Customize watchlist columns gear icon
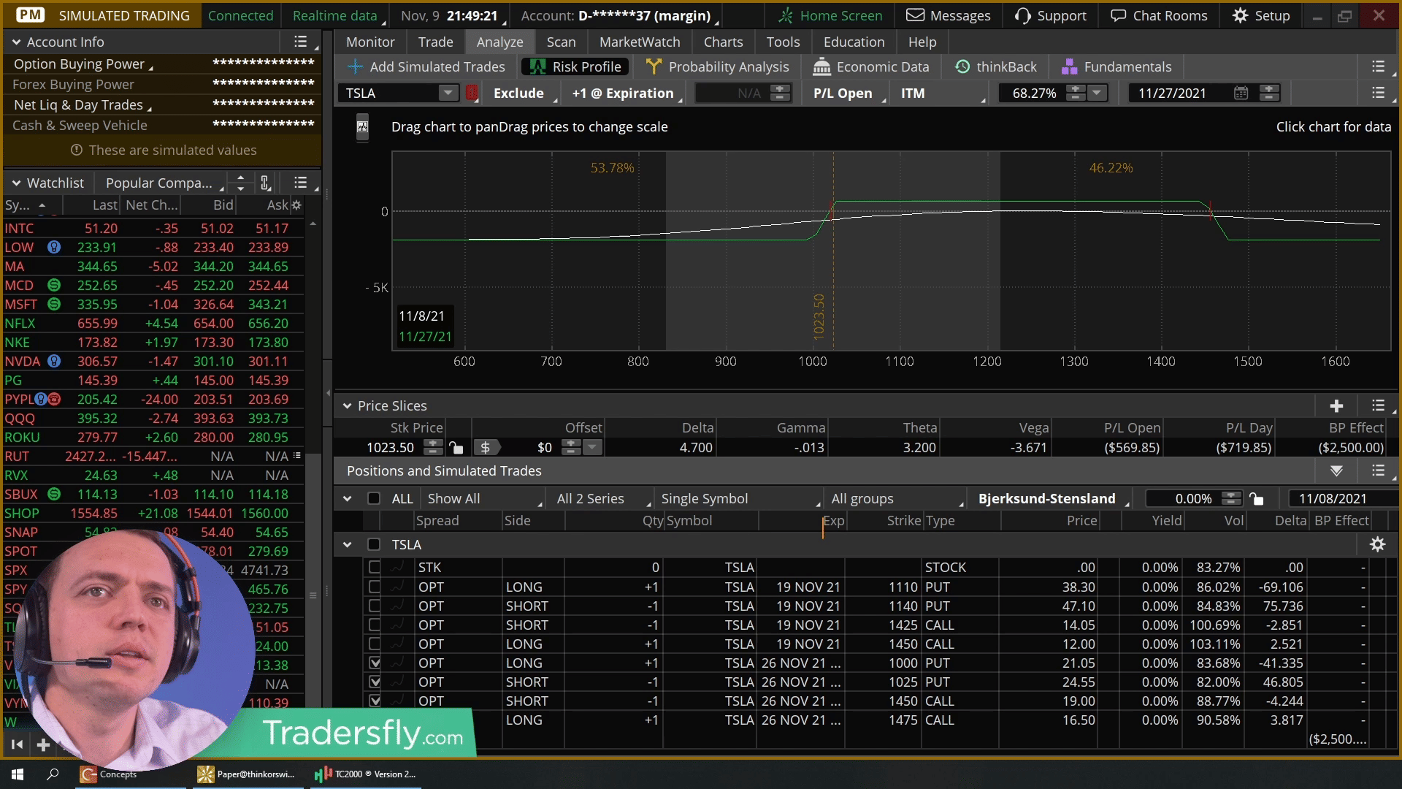Image resolution: width=1402 pixels, height=789 pixels. [x=296, y=205]
